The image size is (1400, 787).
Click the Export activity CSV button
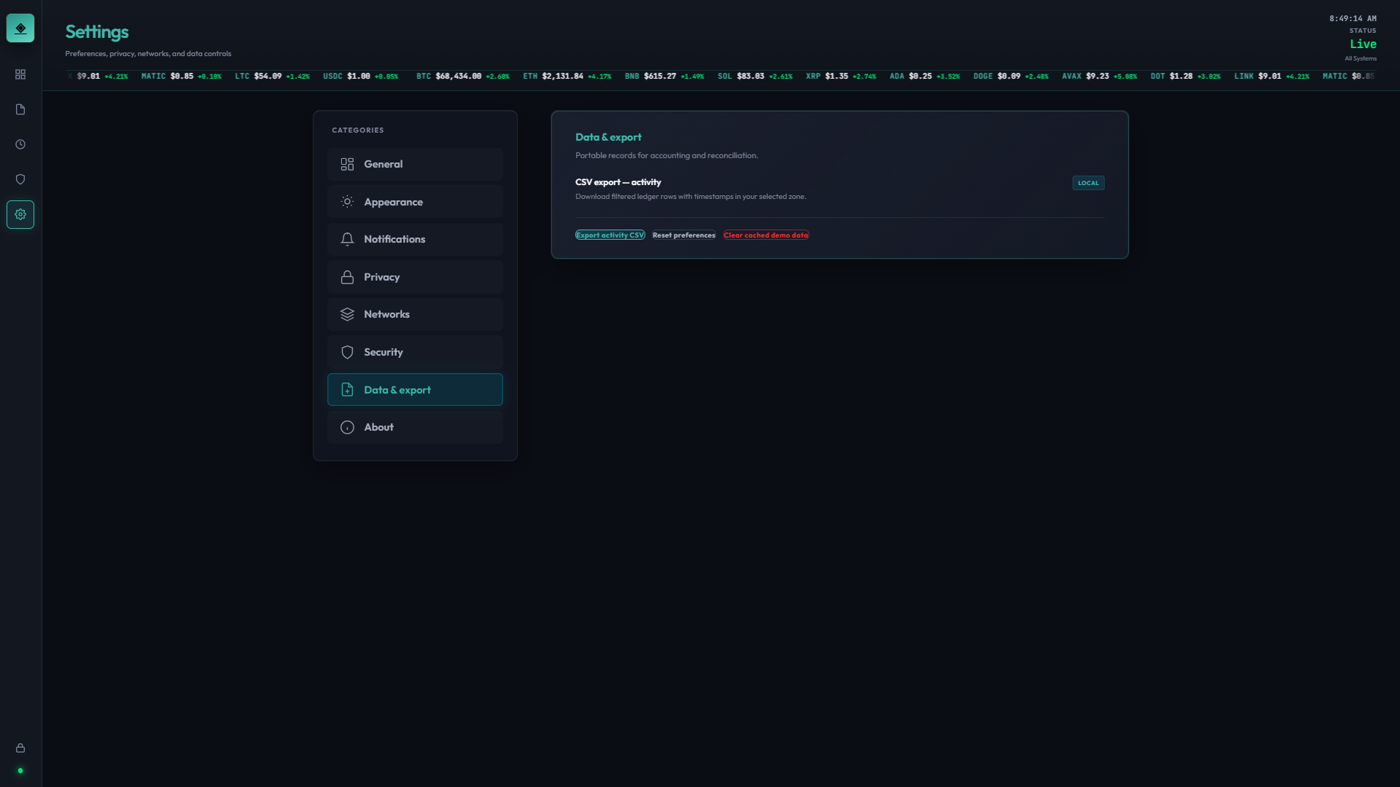[610, 235]
